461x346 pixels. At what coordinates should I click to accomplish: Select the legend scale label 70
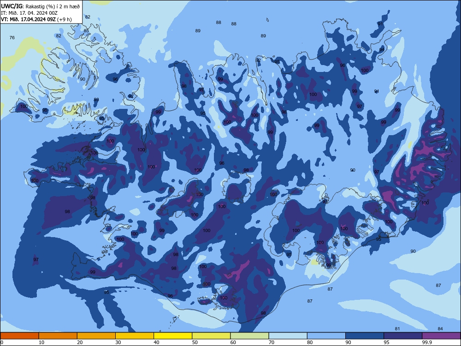272,342
